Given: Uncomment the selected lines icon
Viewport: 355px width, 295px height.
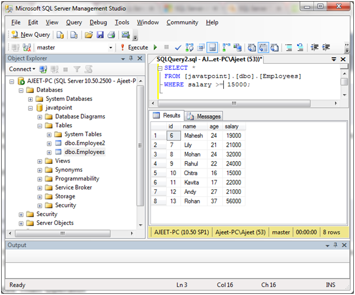Looking at the screenshot, I should click(300, 47).
